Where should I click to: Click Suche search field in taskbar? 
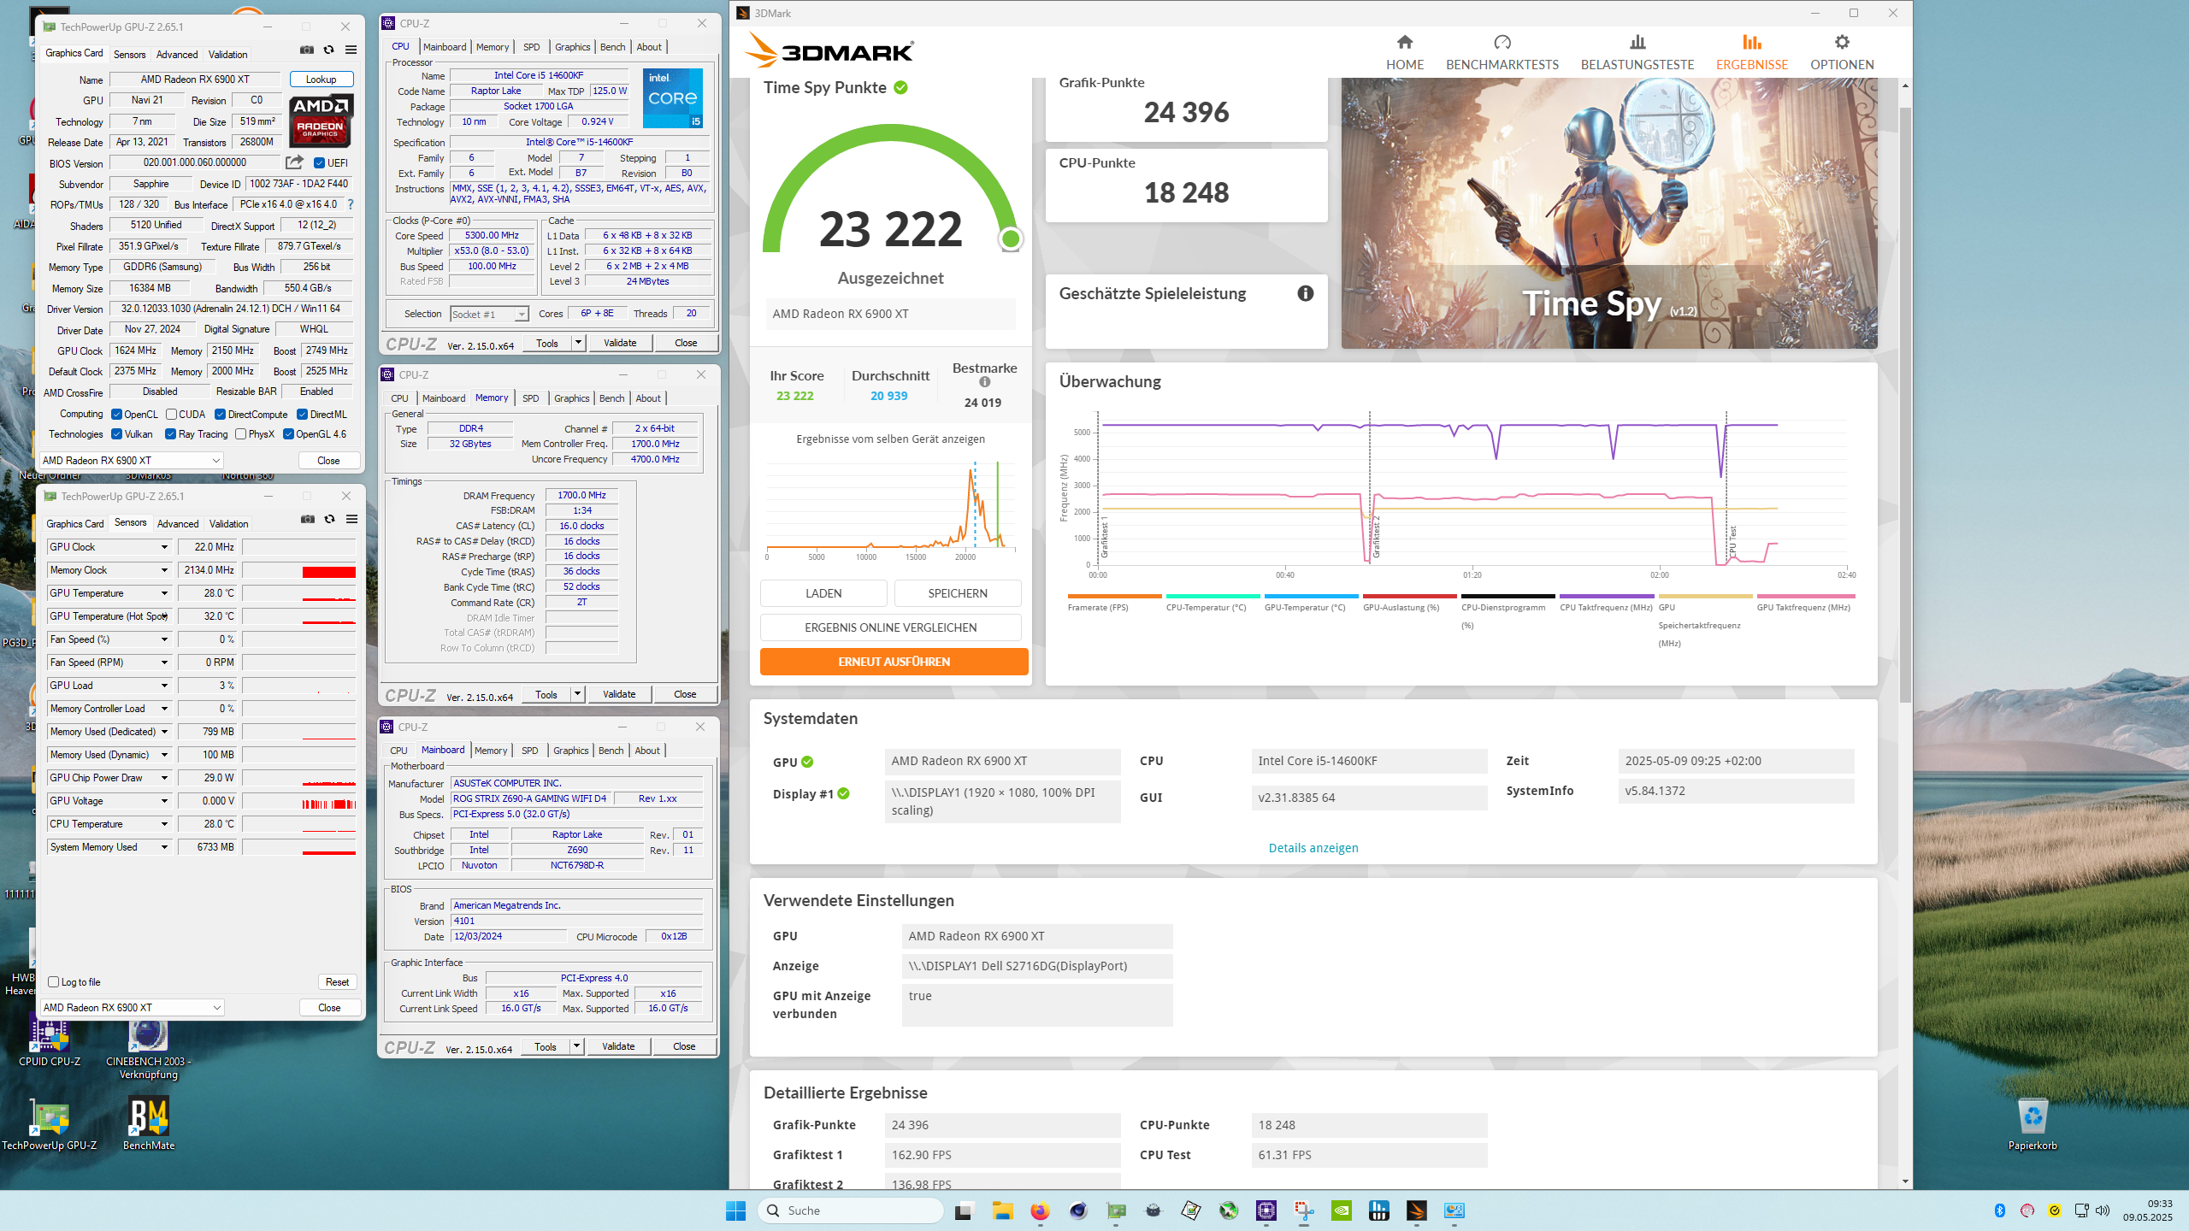click(x=851, y=1210)
